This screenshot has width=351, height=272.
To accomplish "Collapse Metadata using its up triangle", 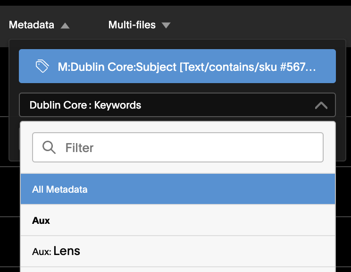I will pyautogui.click(x=65, y=25).
